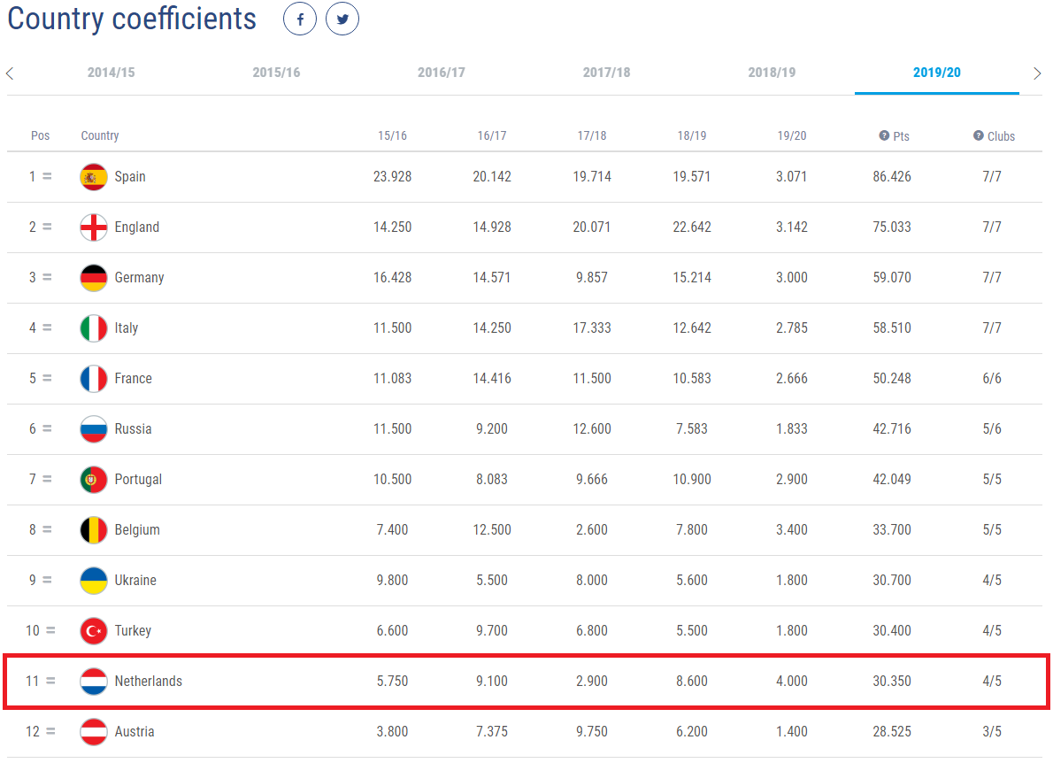Share on Facebook via the f icon
Image resolution: width=1053 pixels, height=763 pixels.
[x=299, y=19]
